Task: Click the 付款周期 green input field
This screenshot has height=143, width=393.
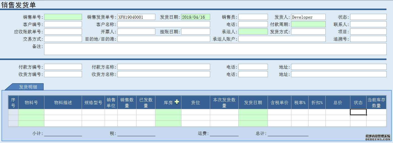Action: (x=308, y=24)
